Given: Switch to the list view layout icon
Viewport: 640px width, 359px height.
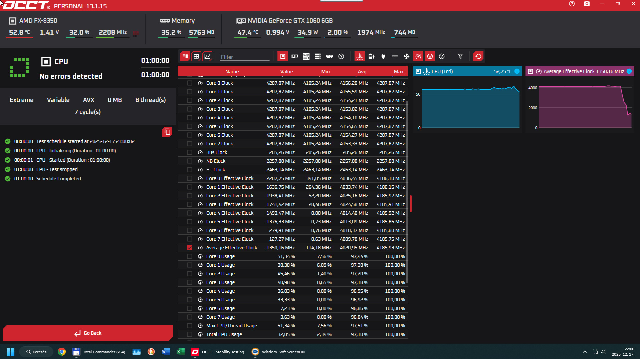Looking at the screenshot, I should [x=185, y=56].
